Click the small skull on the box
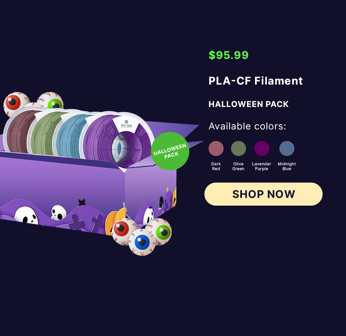The image size is (346, 336). pos(59,213)
